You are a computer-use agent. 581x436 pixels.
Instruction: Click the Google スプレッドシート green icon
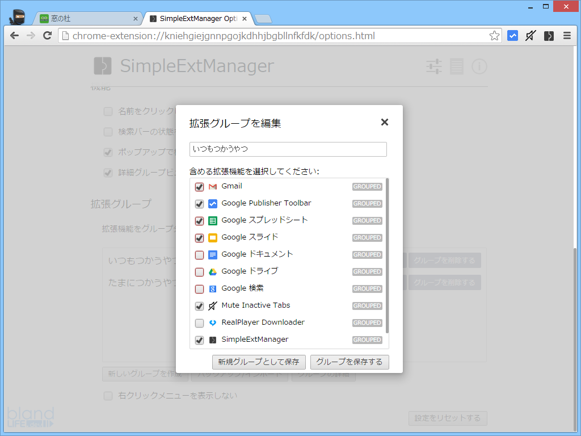(x=213, y=221)
